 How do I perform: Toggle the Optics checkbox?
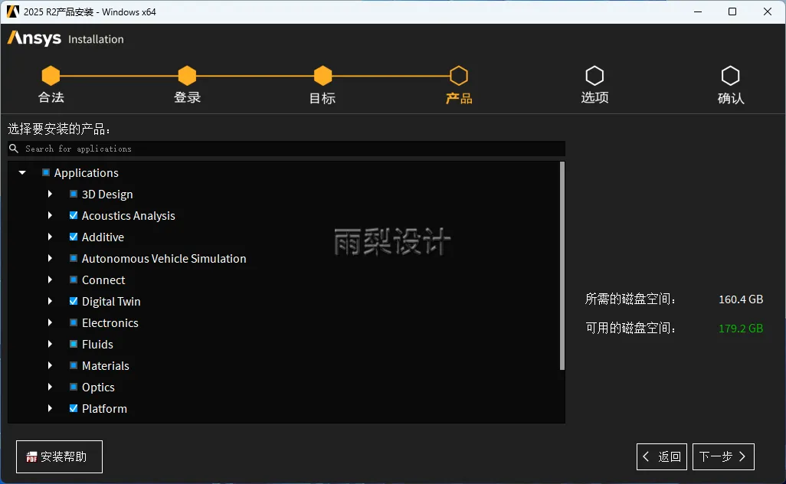tap(74, 387)
